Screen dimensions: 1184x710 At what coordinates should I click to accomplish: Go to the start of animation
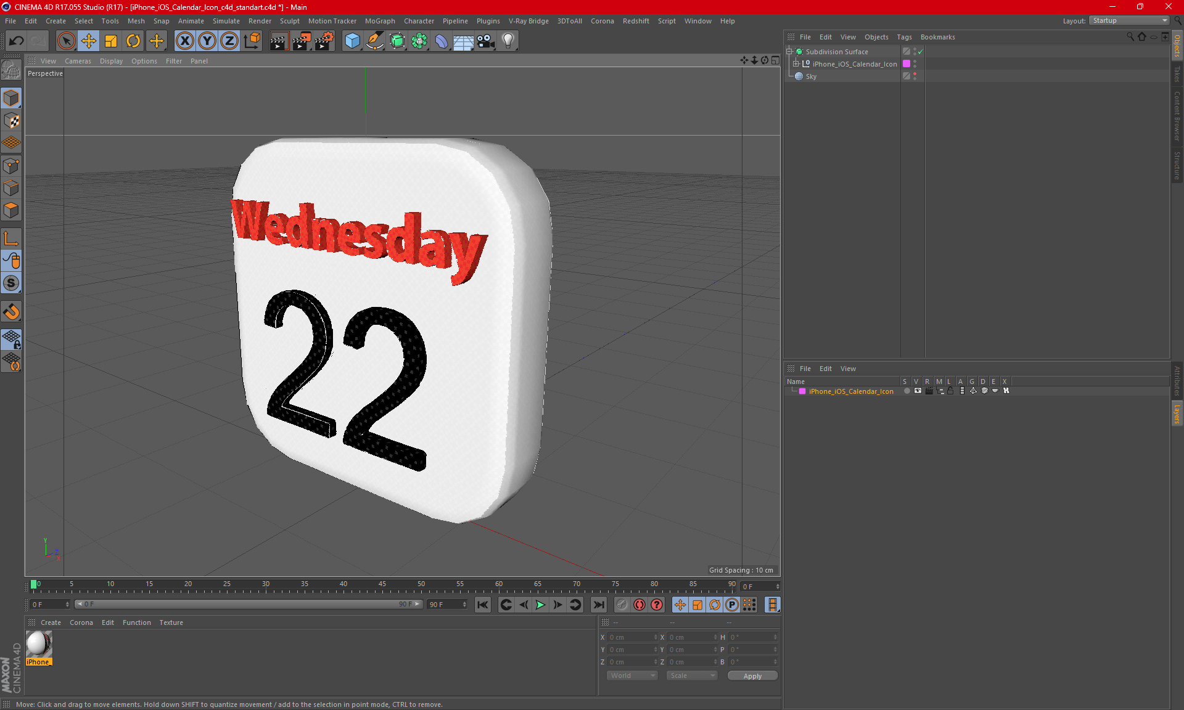coord(483,605)
